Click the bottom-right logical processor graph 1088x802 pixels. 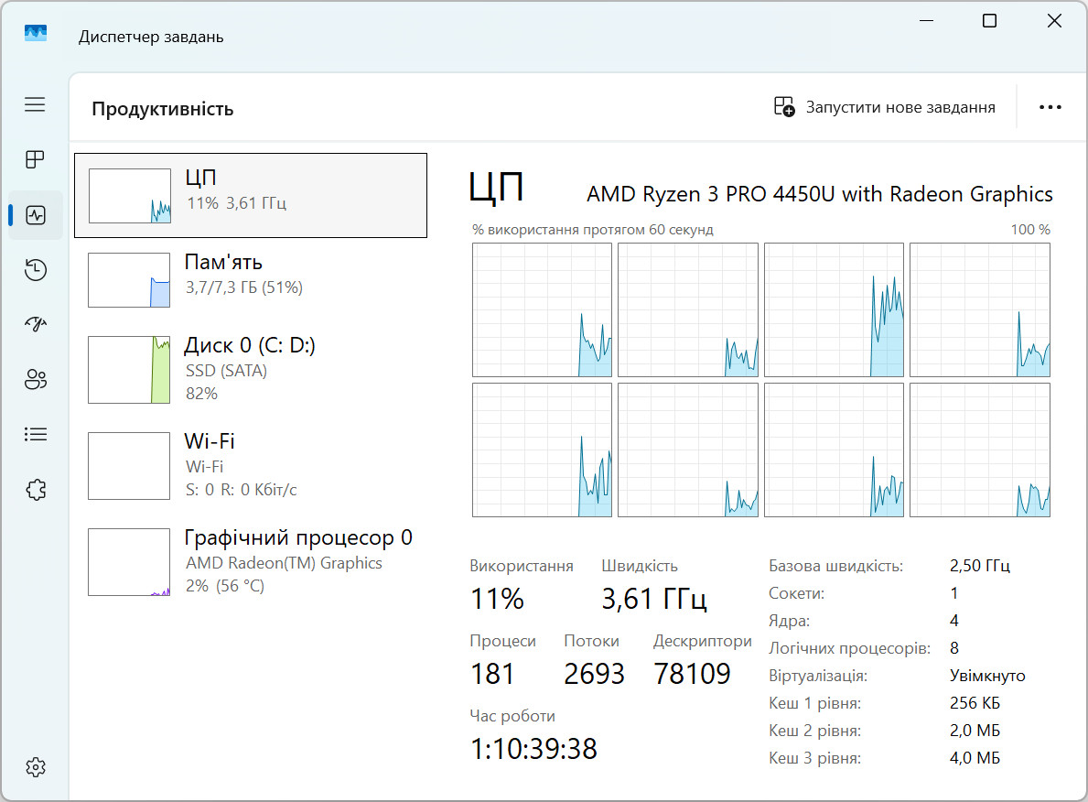pos(980,450)
